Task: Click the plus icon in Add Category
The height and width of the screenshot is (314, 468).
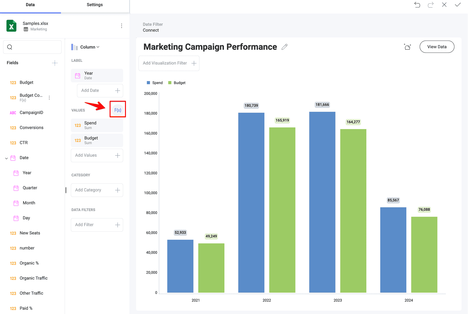Action: click(x=118, y=190)
